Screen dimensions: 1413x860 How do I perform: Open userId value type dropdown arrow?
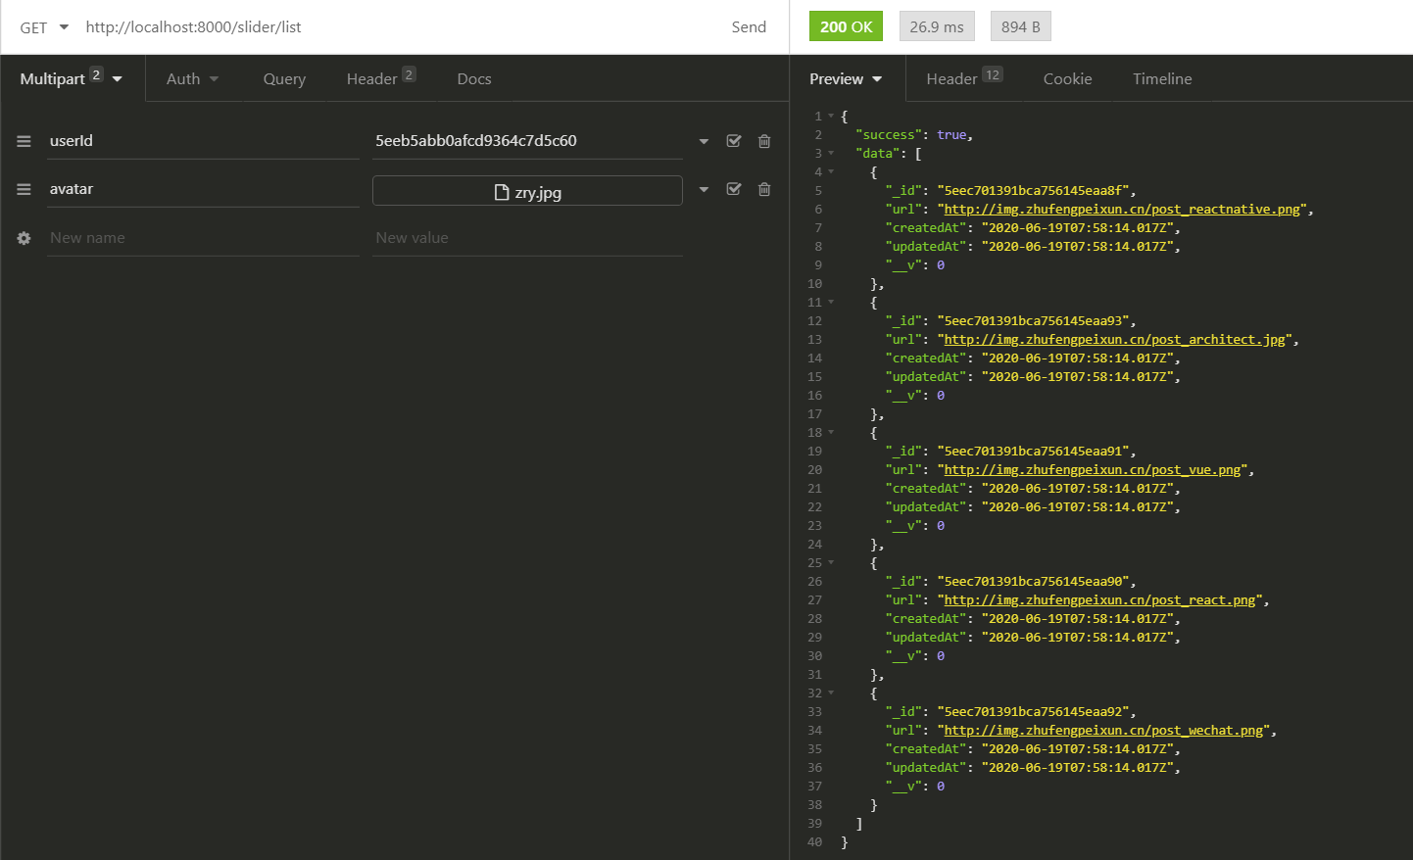(x=704, y=141)
